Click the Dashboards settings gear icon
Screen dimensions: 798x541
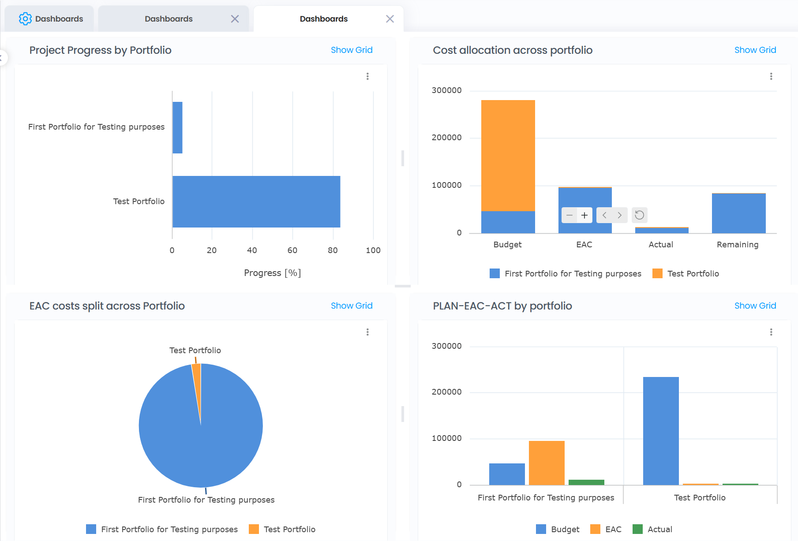click(x=25, y=19)
